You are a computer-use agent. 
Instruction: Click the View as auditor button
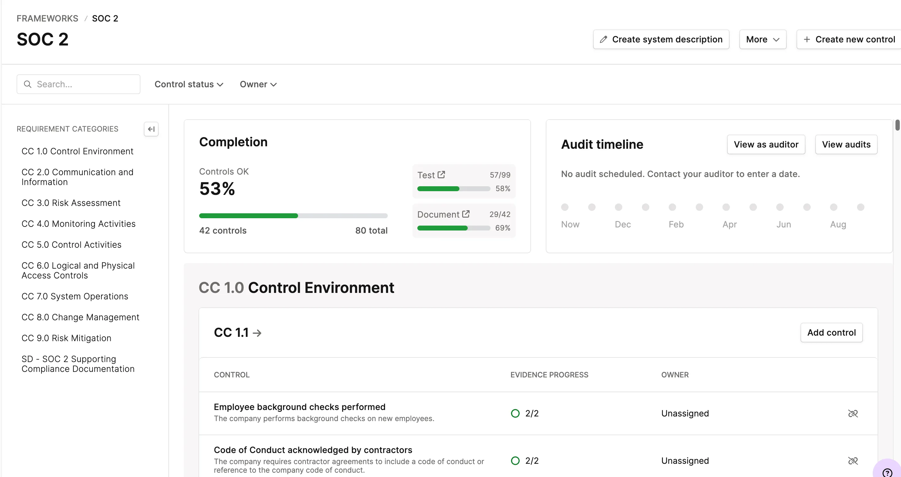(x=766, y=144)
